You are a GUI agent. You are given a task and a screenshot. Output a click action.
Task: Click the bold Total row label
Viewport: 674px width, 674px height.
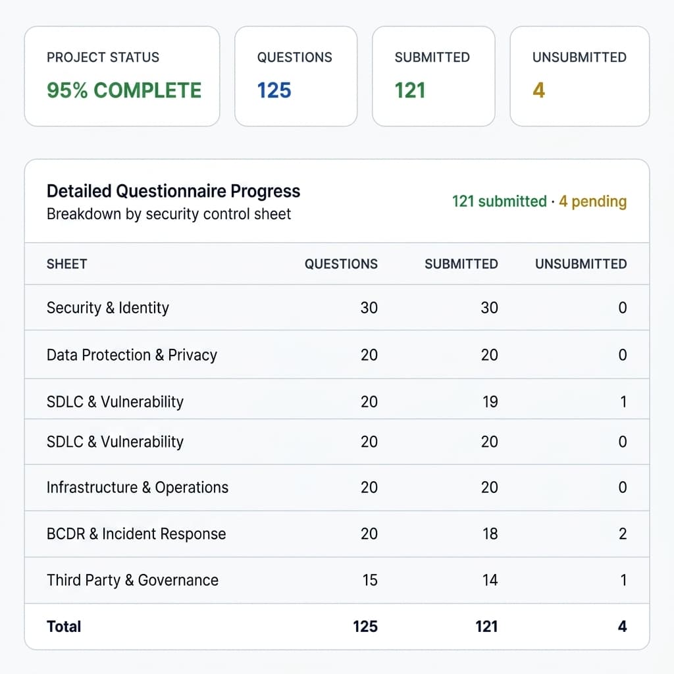pyautogui.click(x=64, y=627)
